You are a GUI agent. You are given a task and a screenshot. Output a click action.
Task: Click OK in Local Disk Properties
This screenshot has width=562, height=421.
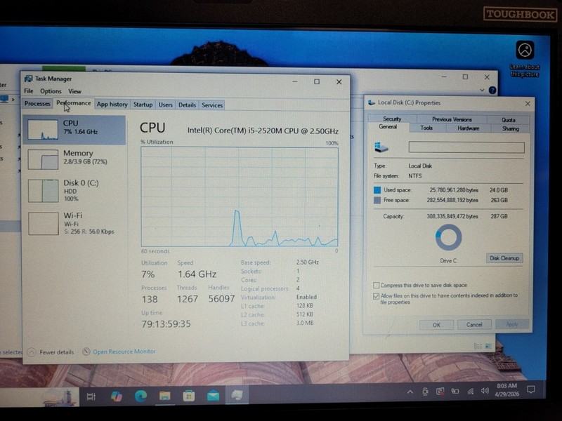pos(436,325)
